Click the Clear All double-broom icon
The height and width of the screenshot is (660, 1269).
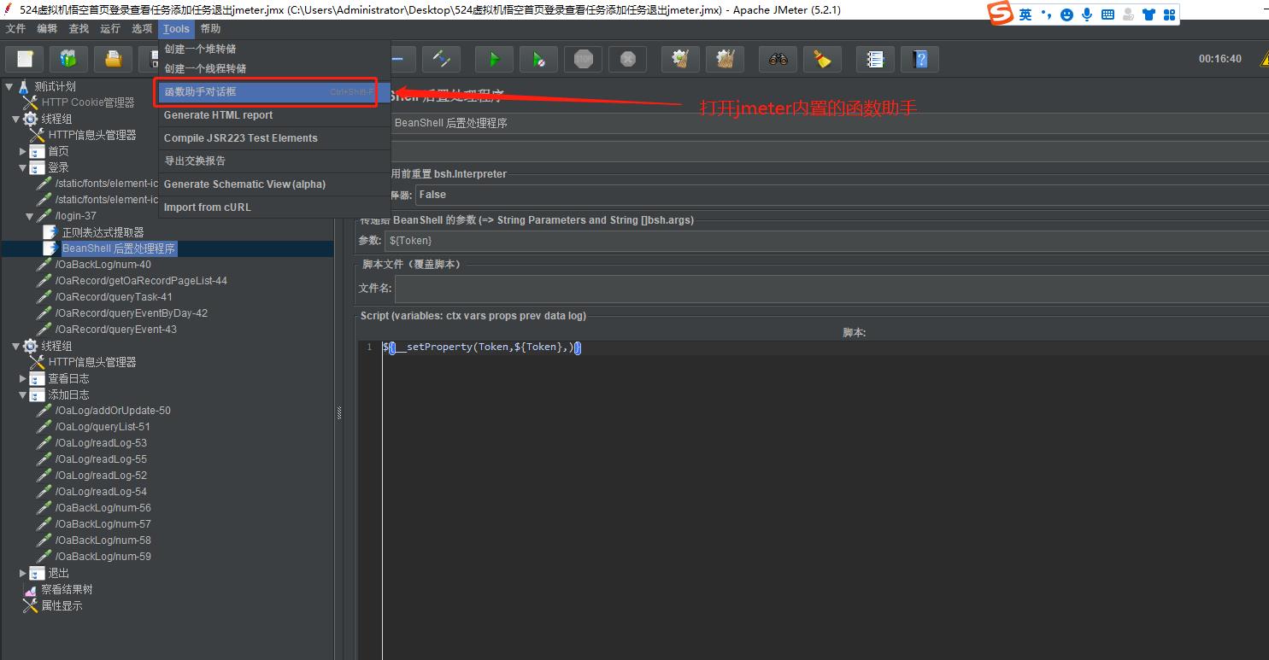tap(725, 59)
